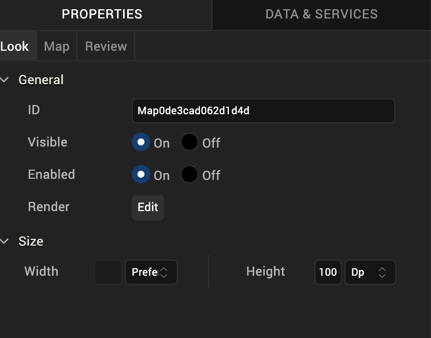
Task: Set Visible to On
Action: point(140,142)
